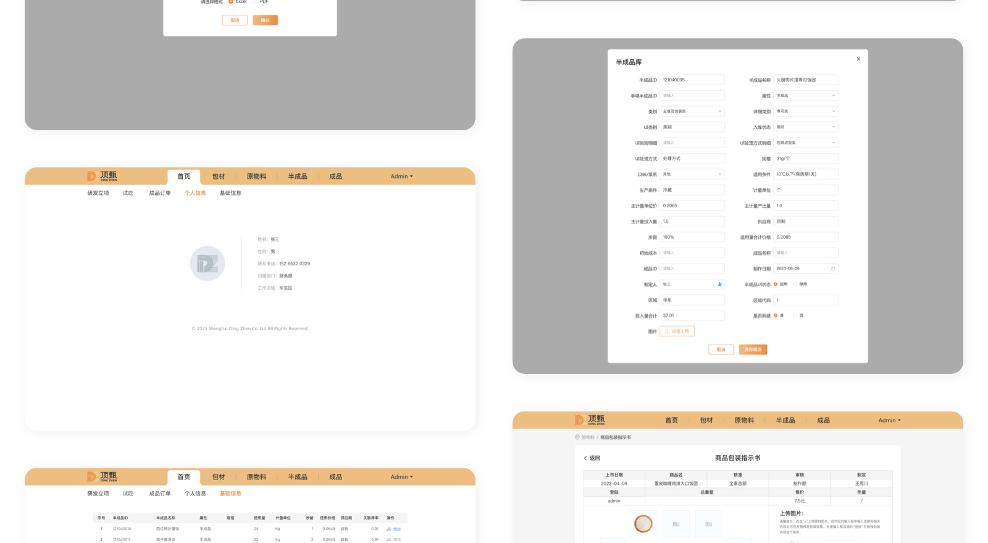Image resolution: width=988 pixels, height=543 pixels.
Task: Click the user icon in the 制定人 field
Action: [719, 284]
